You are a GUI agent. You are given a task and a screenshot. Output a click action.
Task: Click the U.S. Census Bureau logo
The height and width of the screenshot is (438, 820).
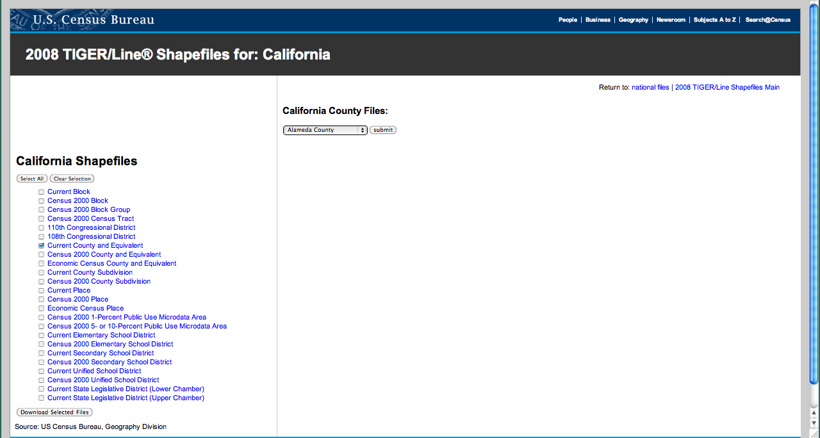point(94,20)
